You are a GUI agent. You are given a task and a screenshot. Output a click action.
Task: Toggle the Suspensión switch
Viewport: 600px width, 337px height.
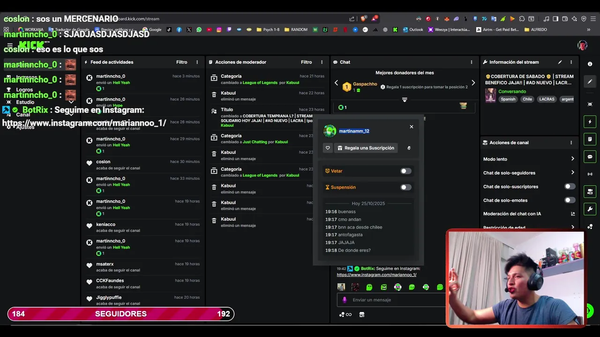click(x=406, y=187)
